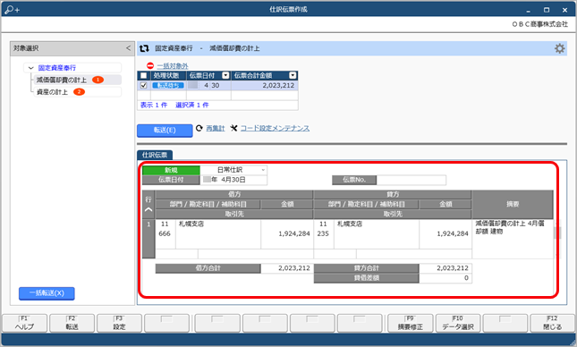Select 資産の計上 in the tree
The image size is (577, 347).
(52, 92)
